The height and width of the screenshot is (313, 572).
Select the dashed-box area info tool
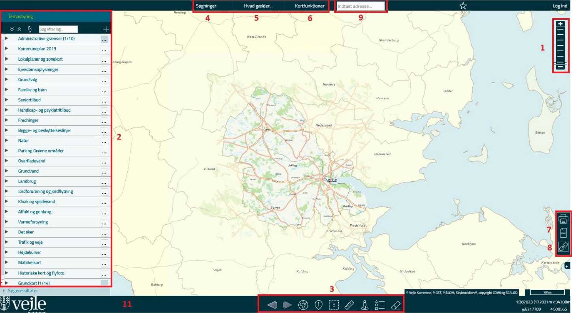click(334, 305)
